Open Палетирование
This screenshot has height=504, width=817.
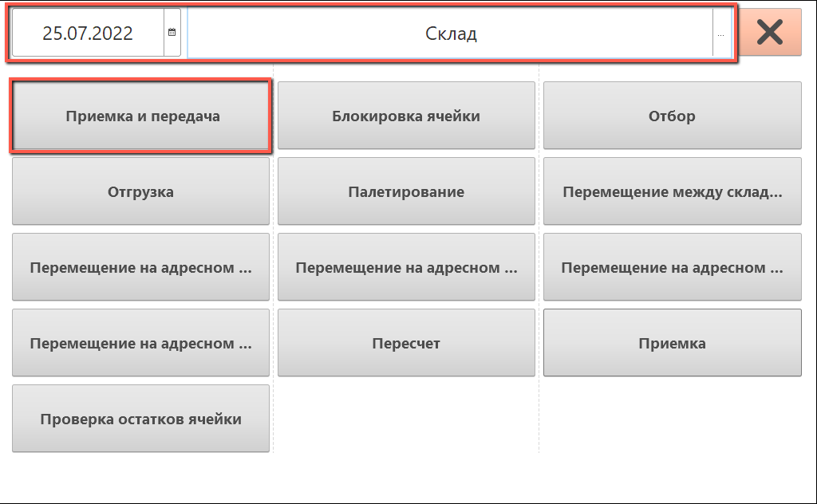pos(406,192)
